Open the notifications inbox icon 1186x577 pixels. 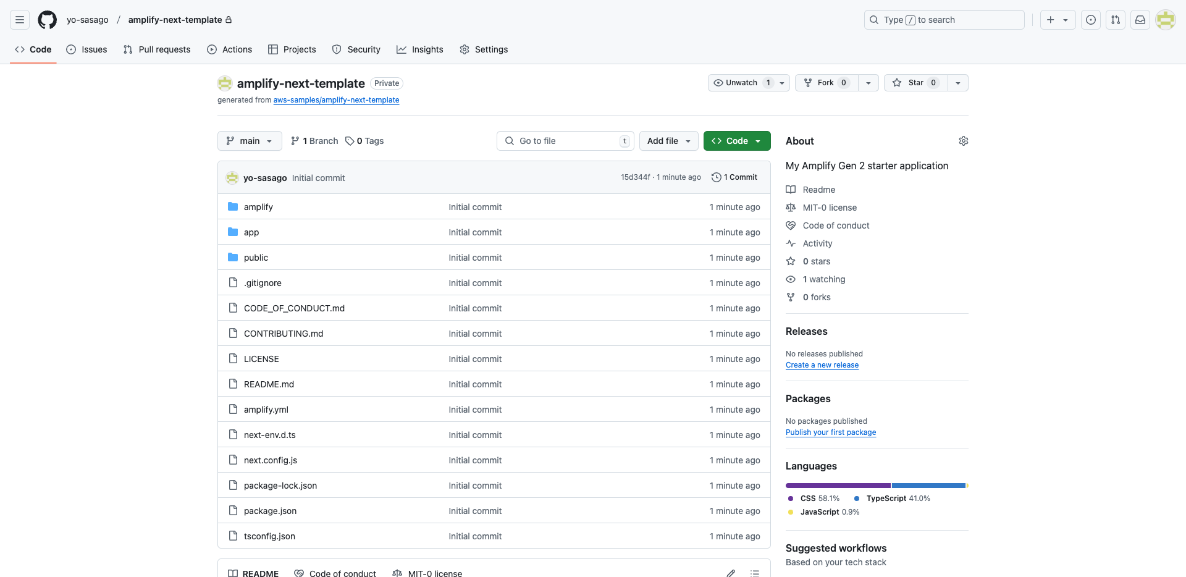click(1140, 20)
